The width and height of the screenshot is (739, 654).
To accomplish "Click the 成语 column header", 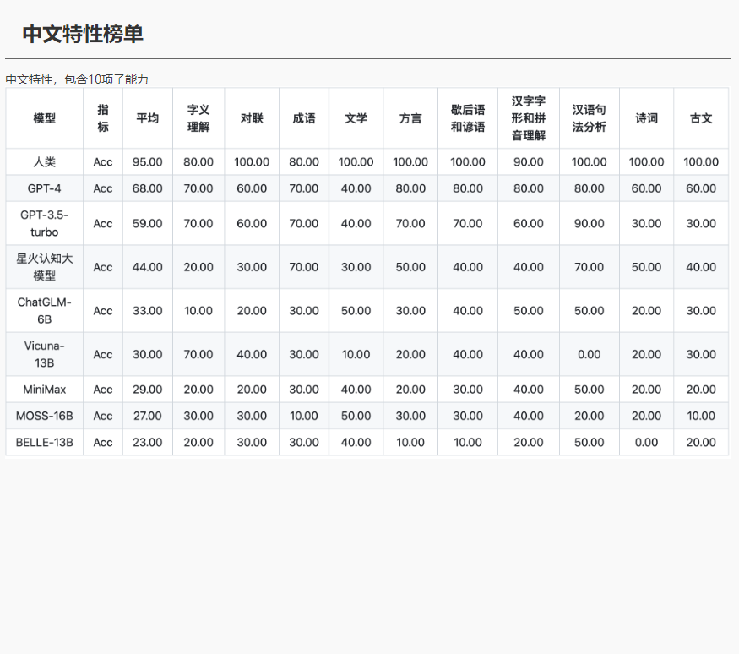I will coord(304,118).
